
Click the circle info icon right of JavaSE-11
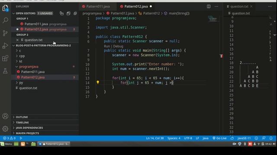tap(256, 138)
